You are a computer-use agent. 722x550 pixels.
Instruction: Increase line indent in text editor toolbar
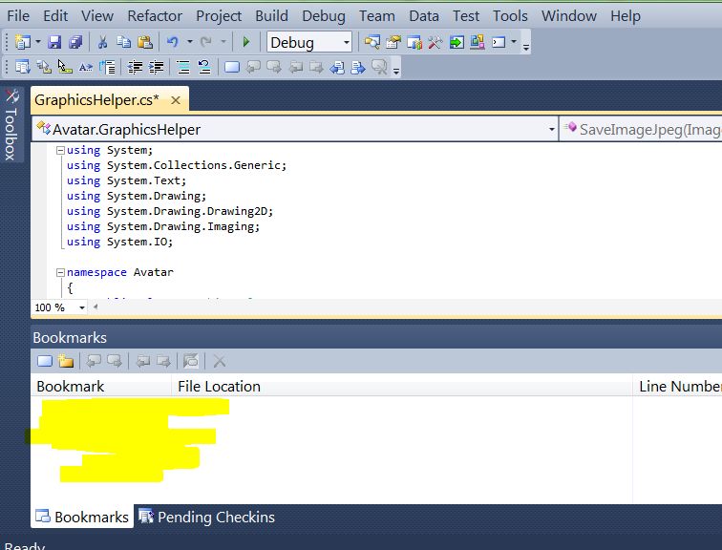[x=156, y=67]
